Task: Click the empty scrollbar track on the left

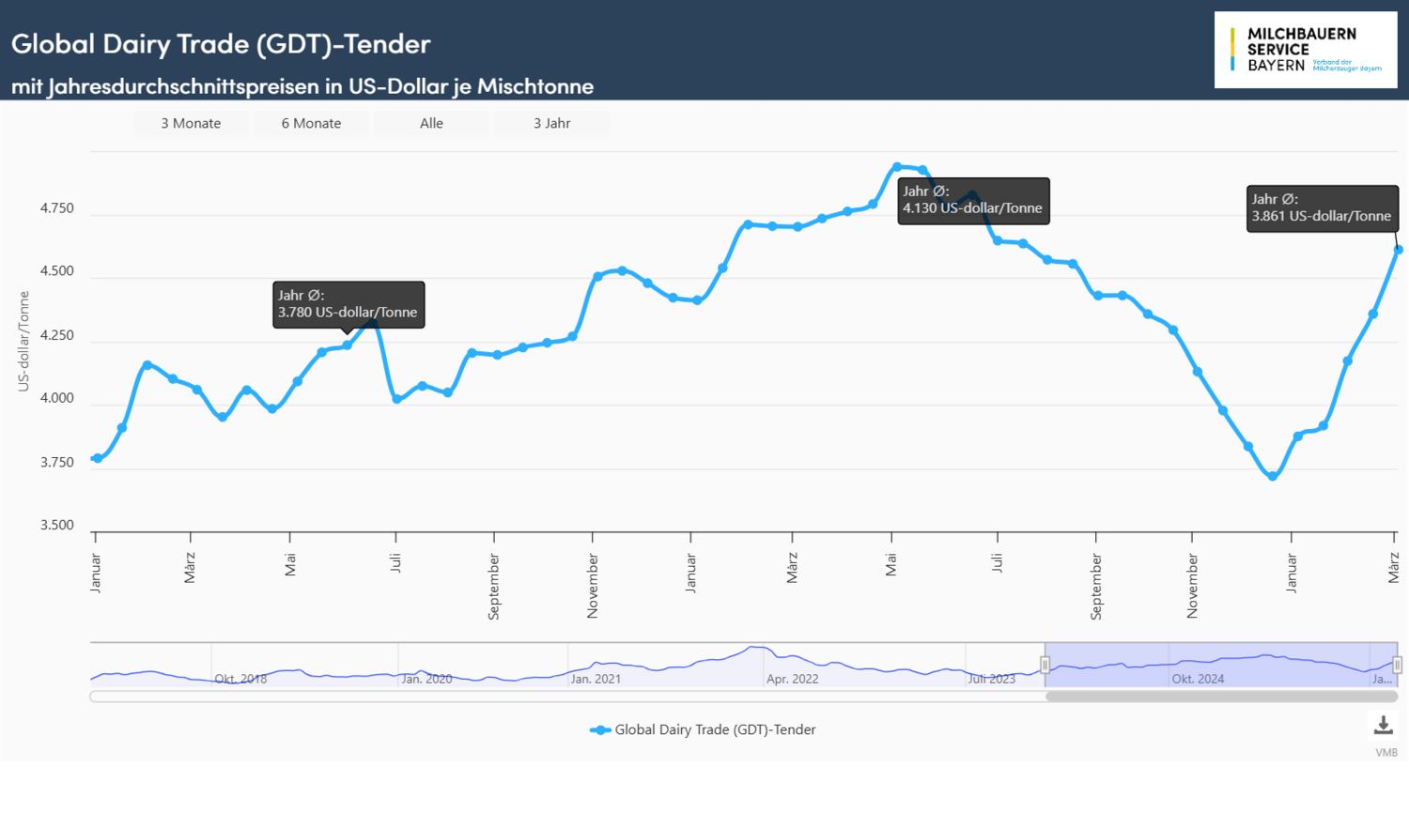Action: pos(564,697)
